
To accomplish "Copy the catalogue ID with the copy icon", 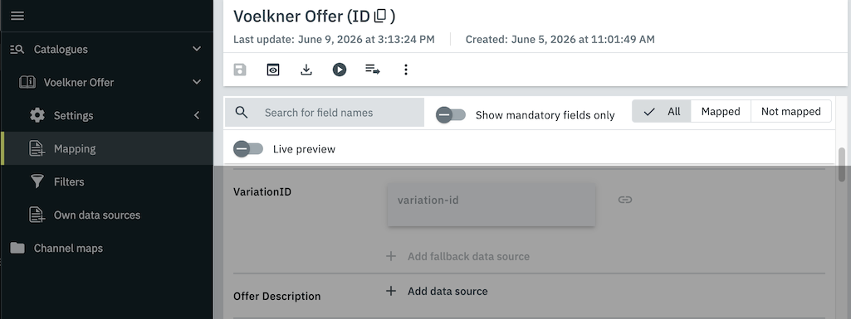I will [380, 17].
